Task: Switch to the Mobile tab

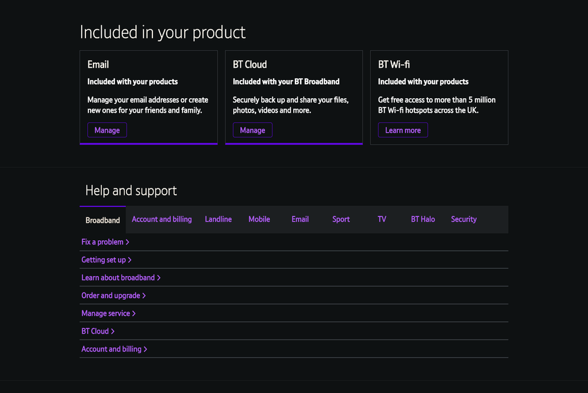Action: click(x=259, y=219)
